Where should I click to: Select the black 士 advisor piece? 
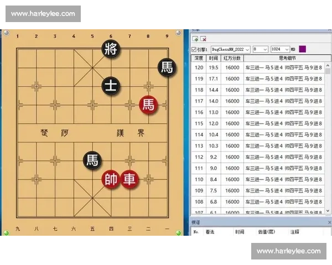coord(111,86)
